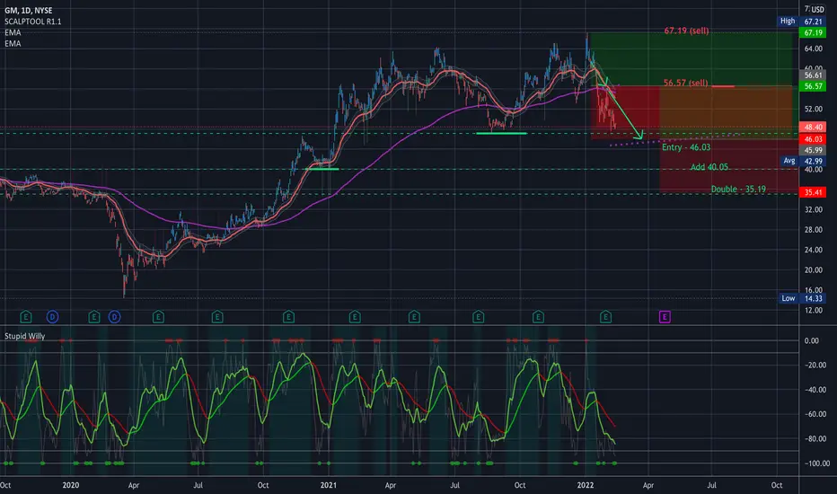The width and height of the screenshot is (837, 494).
Task: Select the 67.19 (sell) text annotation
Action: 686,31
